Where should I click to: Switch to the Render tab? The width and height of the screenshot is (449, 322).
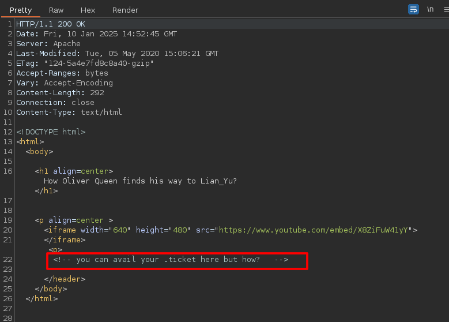pos(125,10)
